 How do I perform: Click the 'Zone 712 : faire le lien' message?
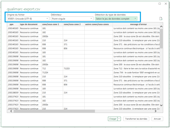[x=136, y=68]
